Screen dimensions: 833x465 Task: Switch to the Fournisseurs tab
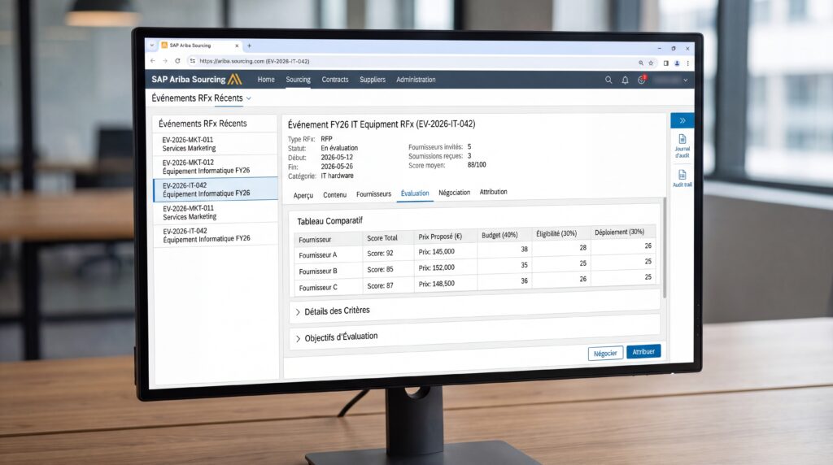(x=373, y=194)
